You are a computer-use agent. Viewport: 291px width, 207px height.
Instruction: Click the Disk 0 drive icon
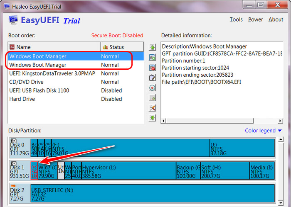[x=14, y=141]
